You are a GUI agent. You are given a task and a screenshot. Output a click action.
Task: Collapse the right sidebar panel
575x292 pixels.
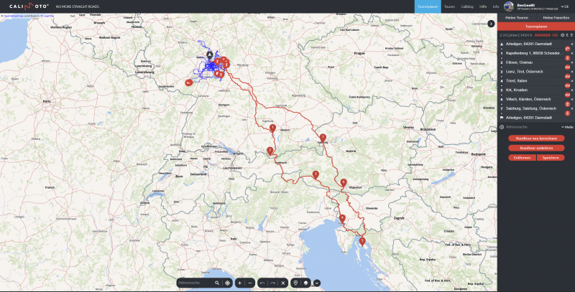click(x=491, y=24)
